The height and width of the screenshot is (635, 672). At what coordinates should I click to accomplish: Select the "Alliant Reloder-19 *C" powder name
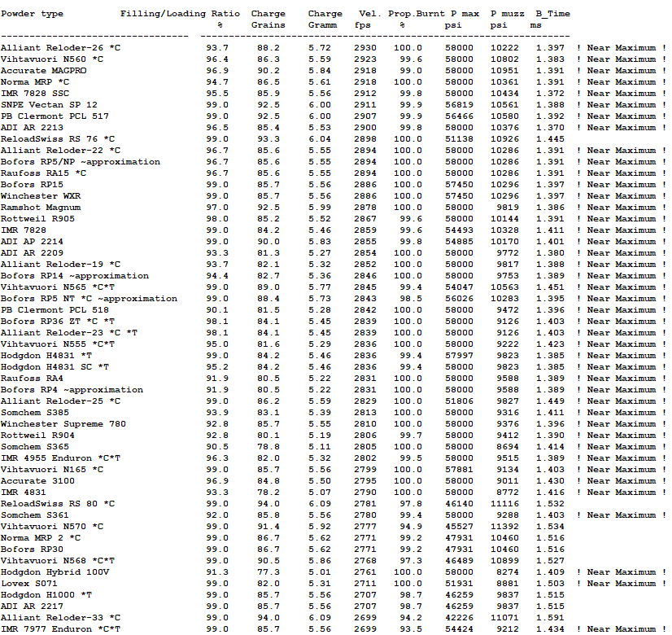[x=60, y=264]
